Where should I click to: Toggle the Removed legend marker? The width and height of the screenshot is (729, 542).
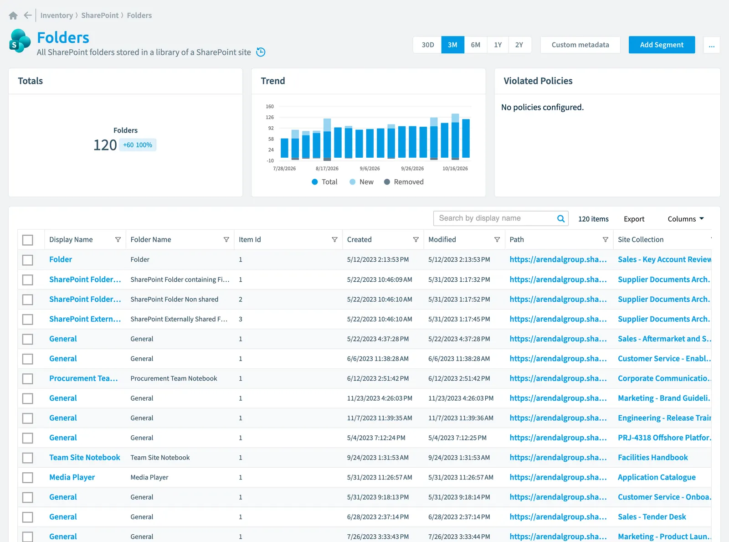(387, 182)
